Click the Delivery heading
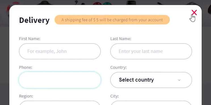Screen dimensions: 211x105 pyautogui.click(x=34, y=20)
